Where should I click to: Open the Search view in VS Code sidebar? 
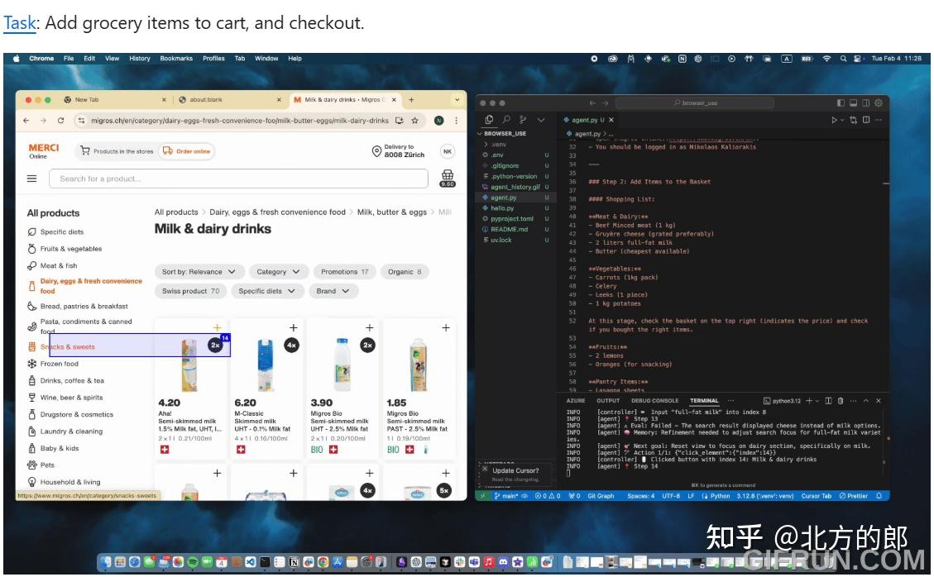point(506,120)
